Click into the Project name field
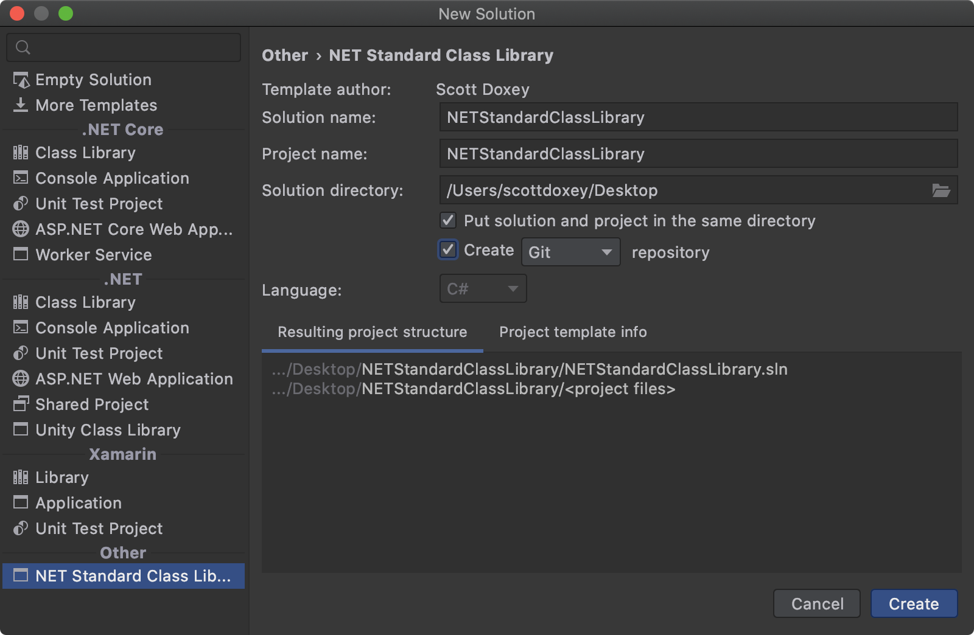The height and width of the screenshot is (635, 974). click(x=698, y=154)
